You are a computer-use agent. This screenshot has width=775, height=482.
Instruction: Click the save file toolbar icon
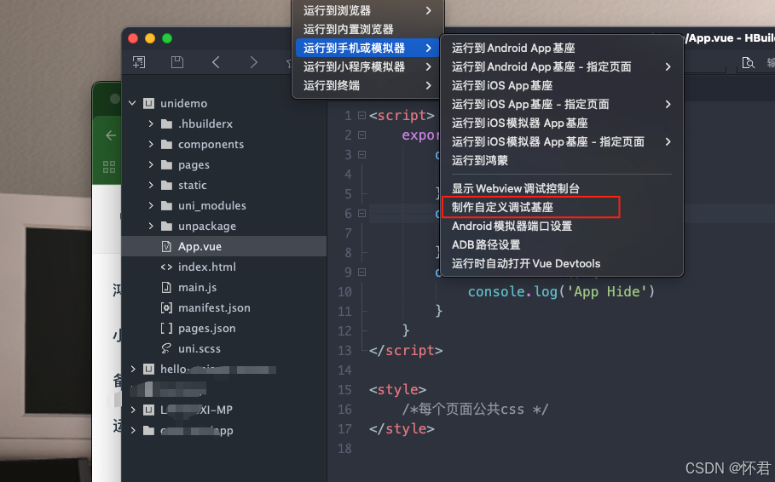(x=177, y=62)
